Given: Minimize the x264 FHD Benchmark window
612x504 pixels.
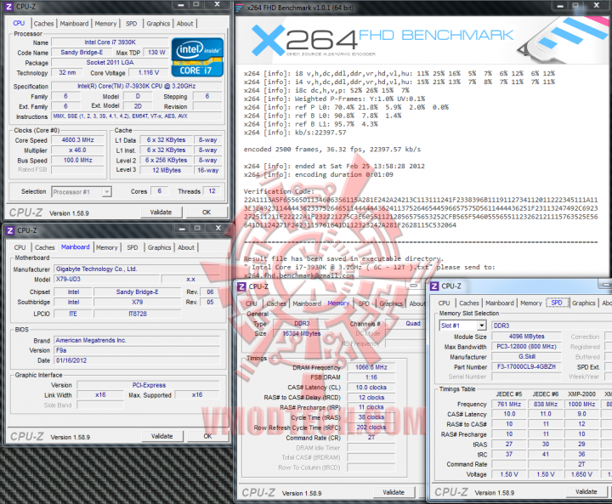Looking at the screenshot, I should (560, 5).
